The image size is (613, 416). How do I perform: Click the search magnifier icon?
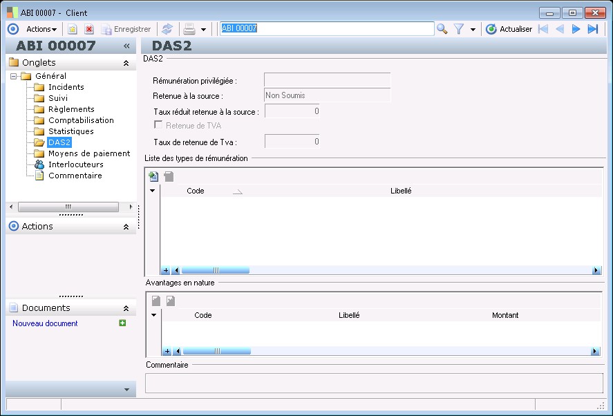[x=442, y=29]
